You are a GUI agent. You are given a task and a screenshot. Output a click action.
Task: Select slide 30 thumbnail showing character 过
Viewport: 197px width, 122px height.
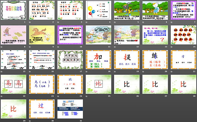coord(42,109)
